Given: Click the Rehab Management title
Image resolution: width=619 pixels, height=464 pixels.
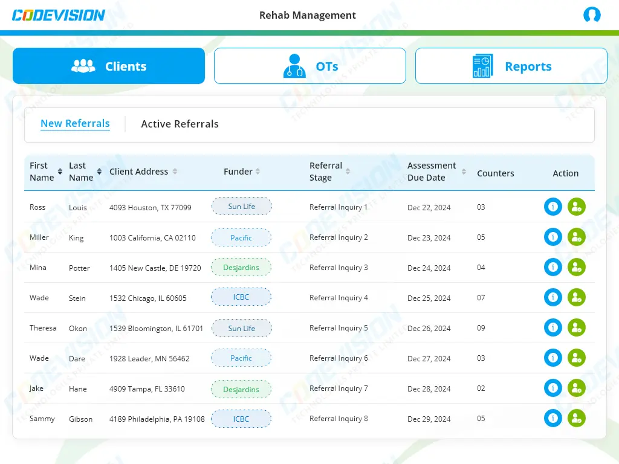Looking at the screenshot, I should click(x=308, y=15).
